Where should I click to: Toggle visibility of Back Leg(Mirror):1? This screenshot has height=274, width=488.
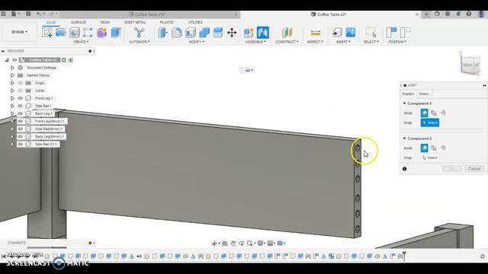[x=21, y=136]
